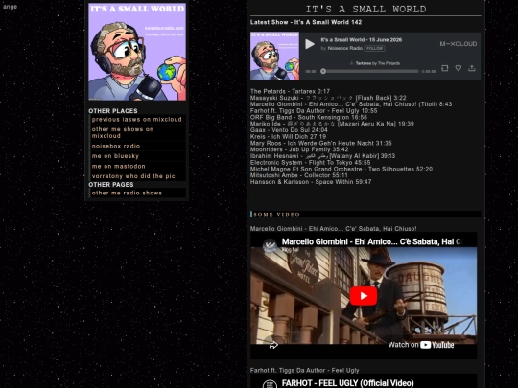Open other me radio shows page
This screenshot has width=518, height=388.
tap(127, 193)
